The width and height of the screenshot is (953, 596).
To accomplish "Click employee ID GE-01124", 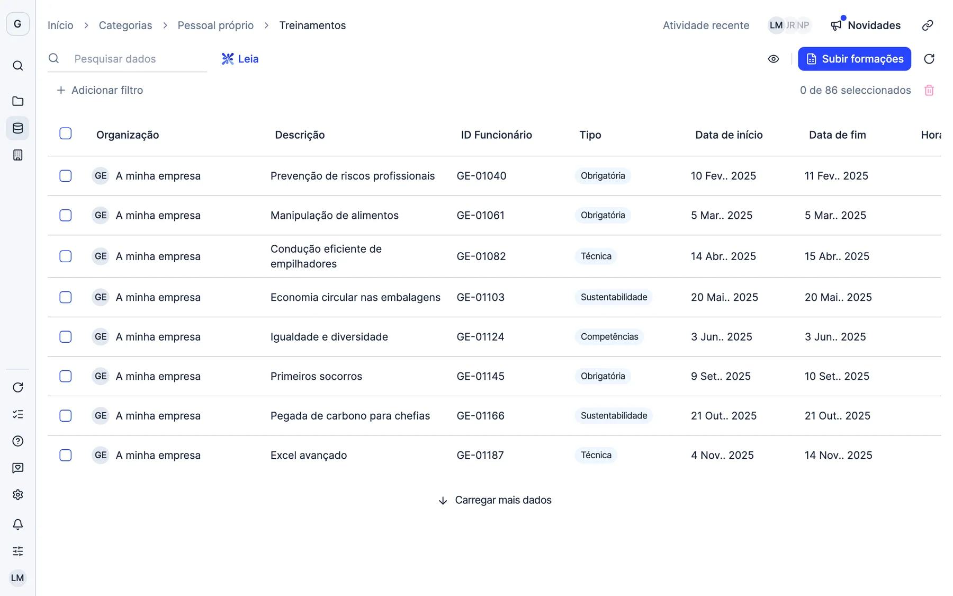I will point(480,337).
